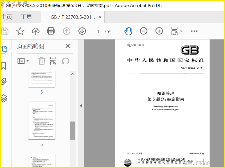This screenshot has width=225, height=168.
Task: Delete selected pages trash icon
Action: coord(42,61)
